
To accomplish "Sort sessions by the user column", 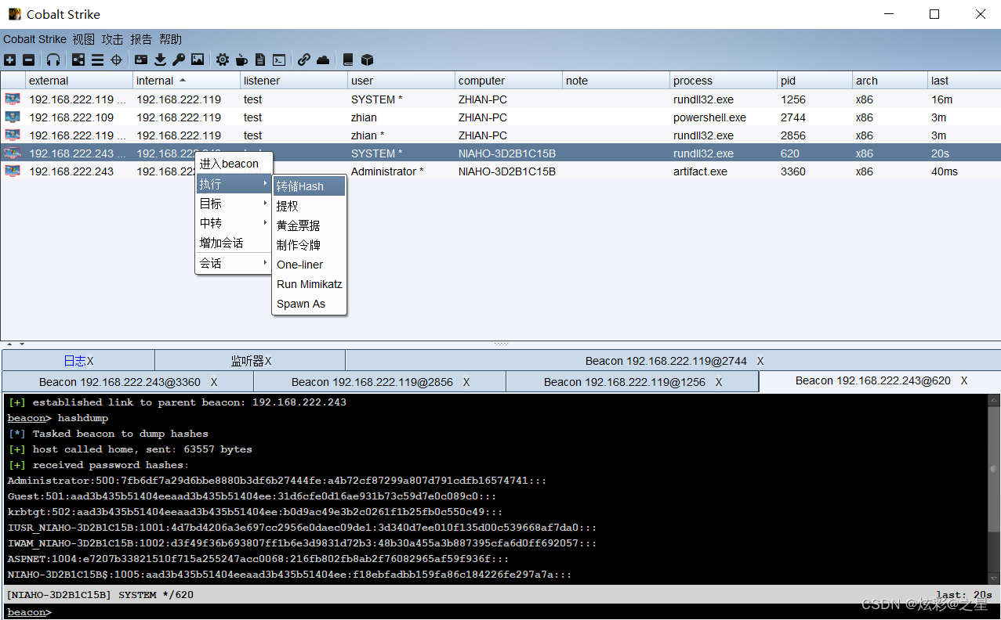I will point(401,81).
